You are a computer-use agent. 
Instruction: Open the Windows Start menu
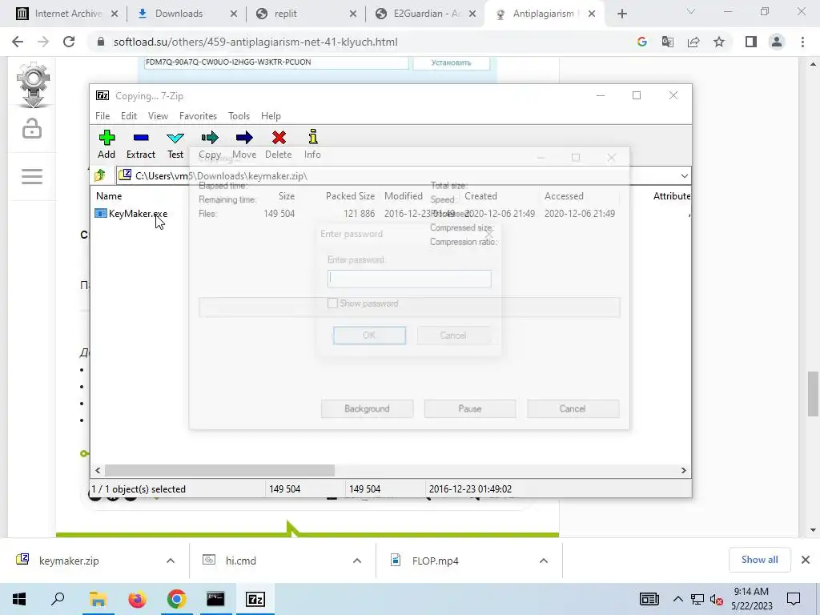coord(19,599)
